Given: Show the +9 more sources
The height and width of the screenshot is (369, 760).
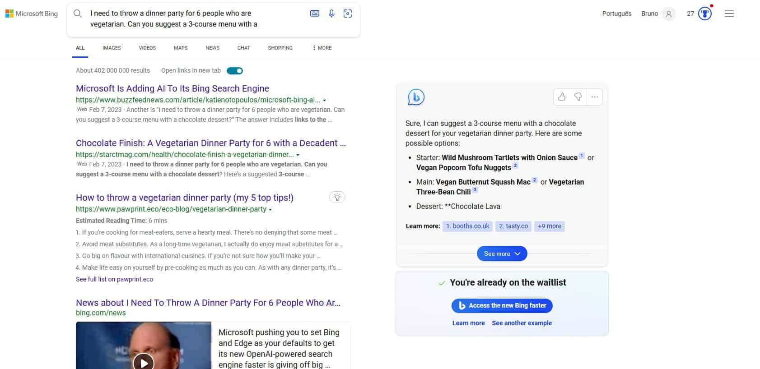Looking at the screenshot, I should click(550, 226).
